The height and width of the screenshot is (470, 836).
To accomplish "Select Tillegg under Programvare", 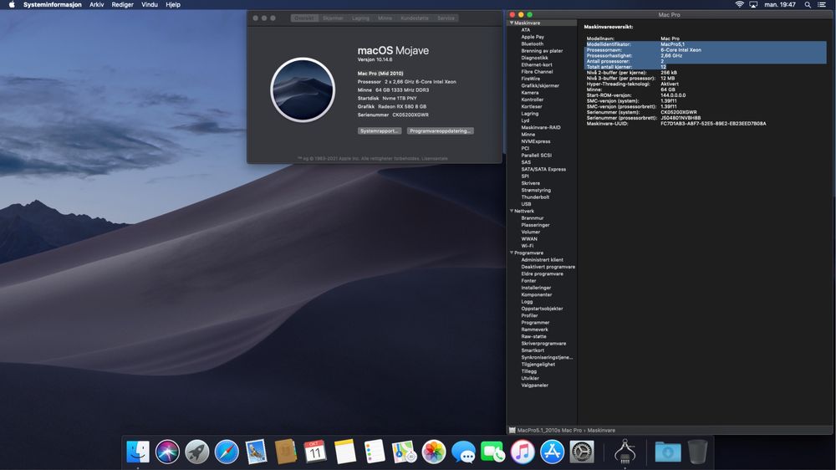I will [x=529, y=371].
